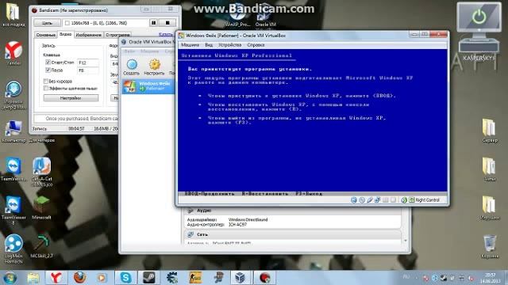Open the TeamViewer 8 desktop shortcut
Screen dimensions: 508x285
[13, 211]
